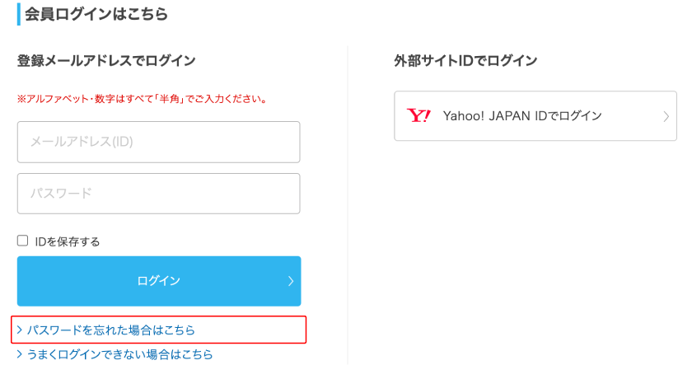Log in with the Yahoo! JAPAN ID button
692x365 pixels.
pos(535,116)
